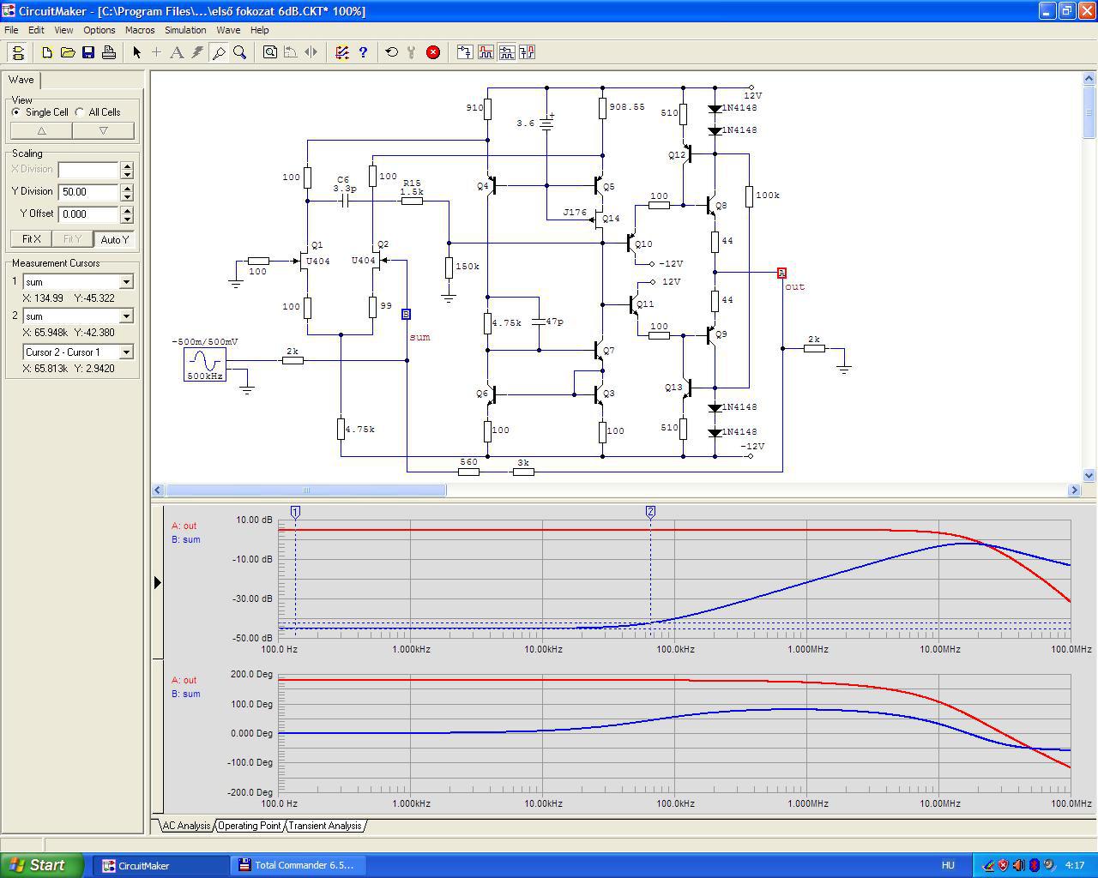The image size is (1098, 878).
Task: Click the blue question mark Help icon
Action: (363, 52)
